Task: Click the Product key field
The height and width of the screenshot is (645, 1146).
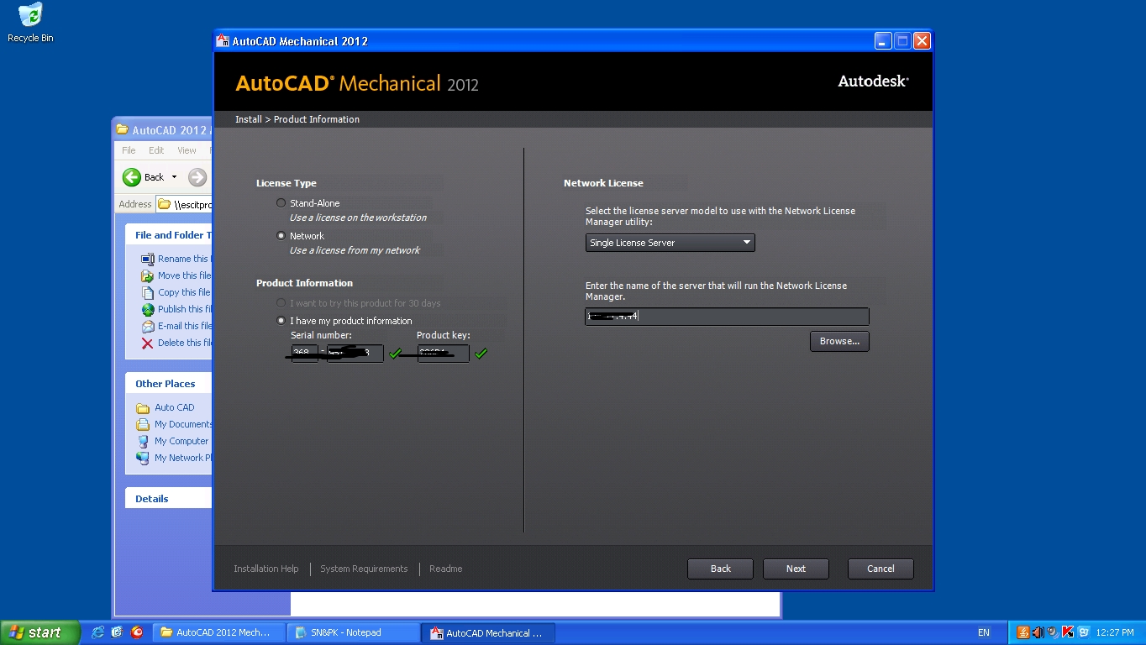Action: point(443,354)
